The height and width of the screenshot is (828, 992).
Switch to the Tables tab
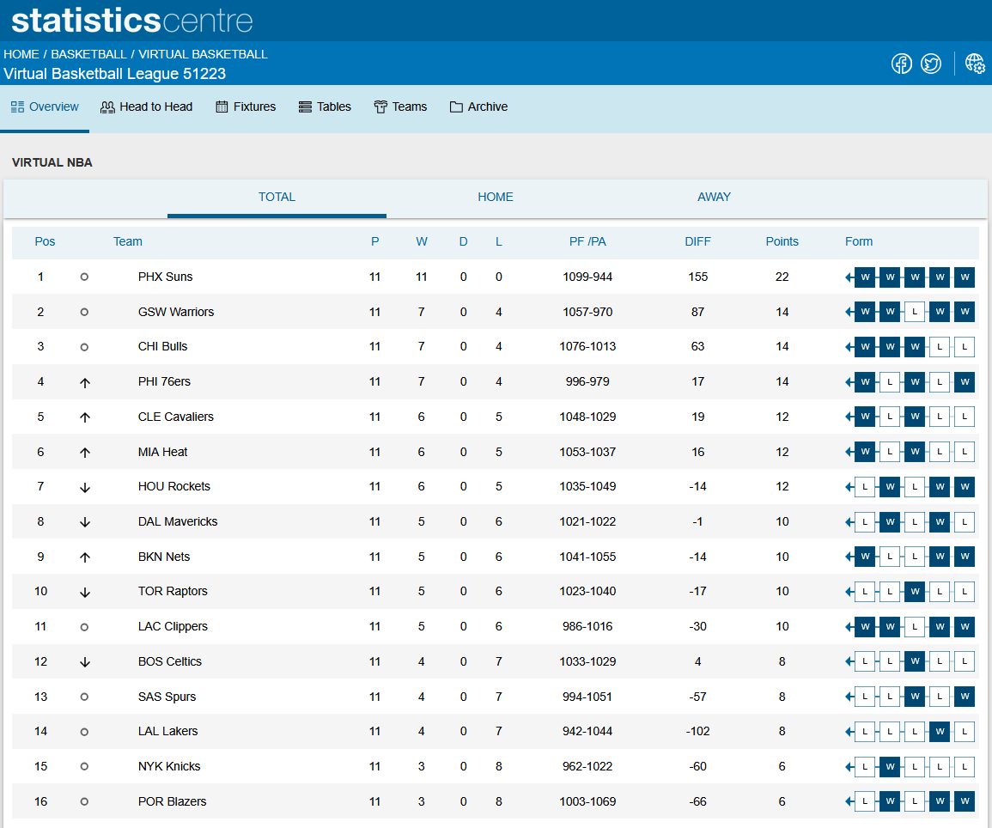point(325,107)
